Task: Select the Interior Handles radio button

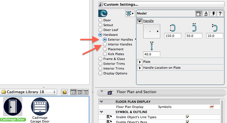Action: tap(105, 45)
